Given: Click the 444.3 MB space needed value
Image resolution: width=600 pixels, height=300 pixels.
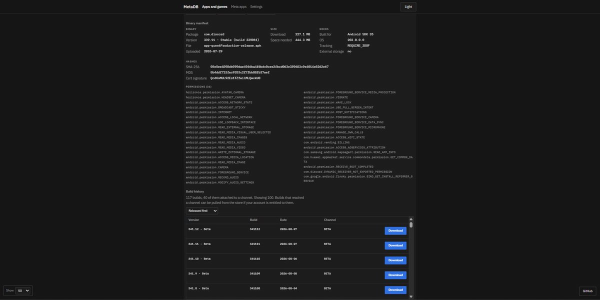Looking at the screenshot, I should pos(302,40).
